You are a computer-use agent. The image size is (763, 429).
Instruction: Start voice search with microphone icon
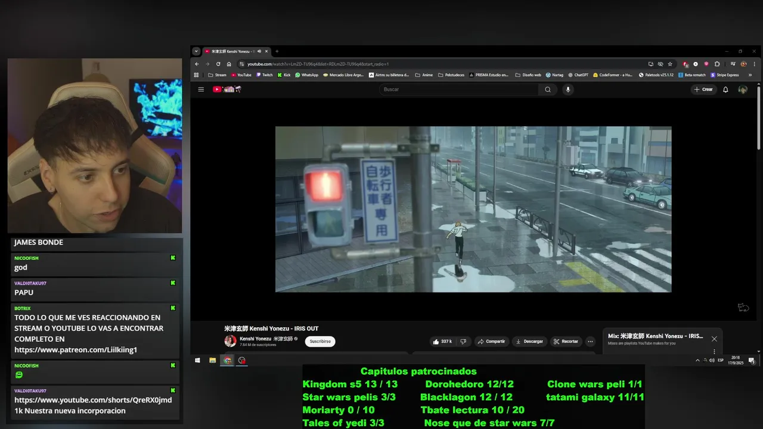pyautogui.click(x=568, y=89)
